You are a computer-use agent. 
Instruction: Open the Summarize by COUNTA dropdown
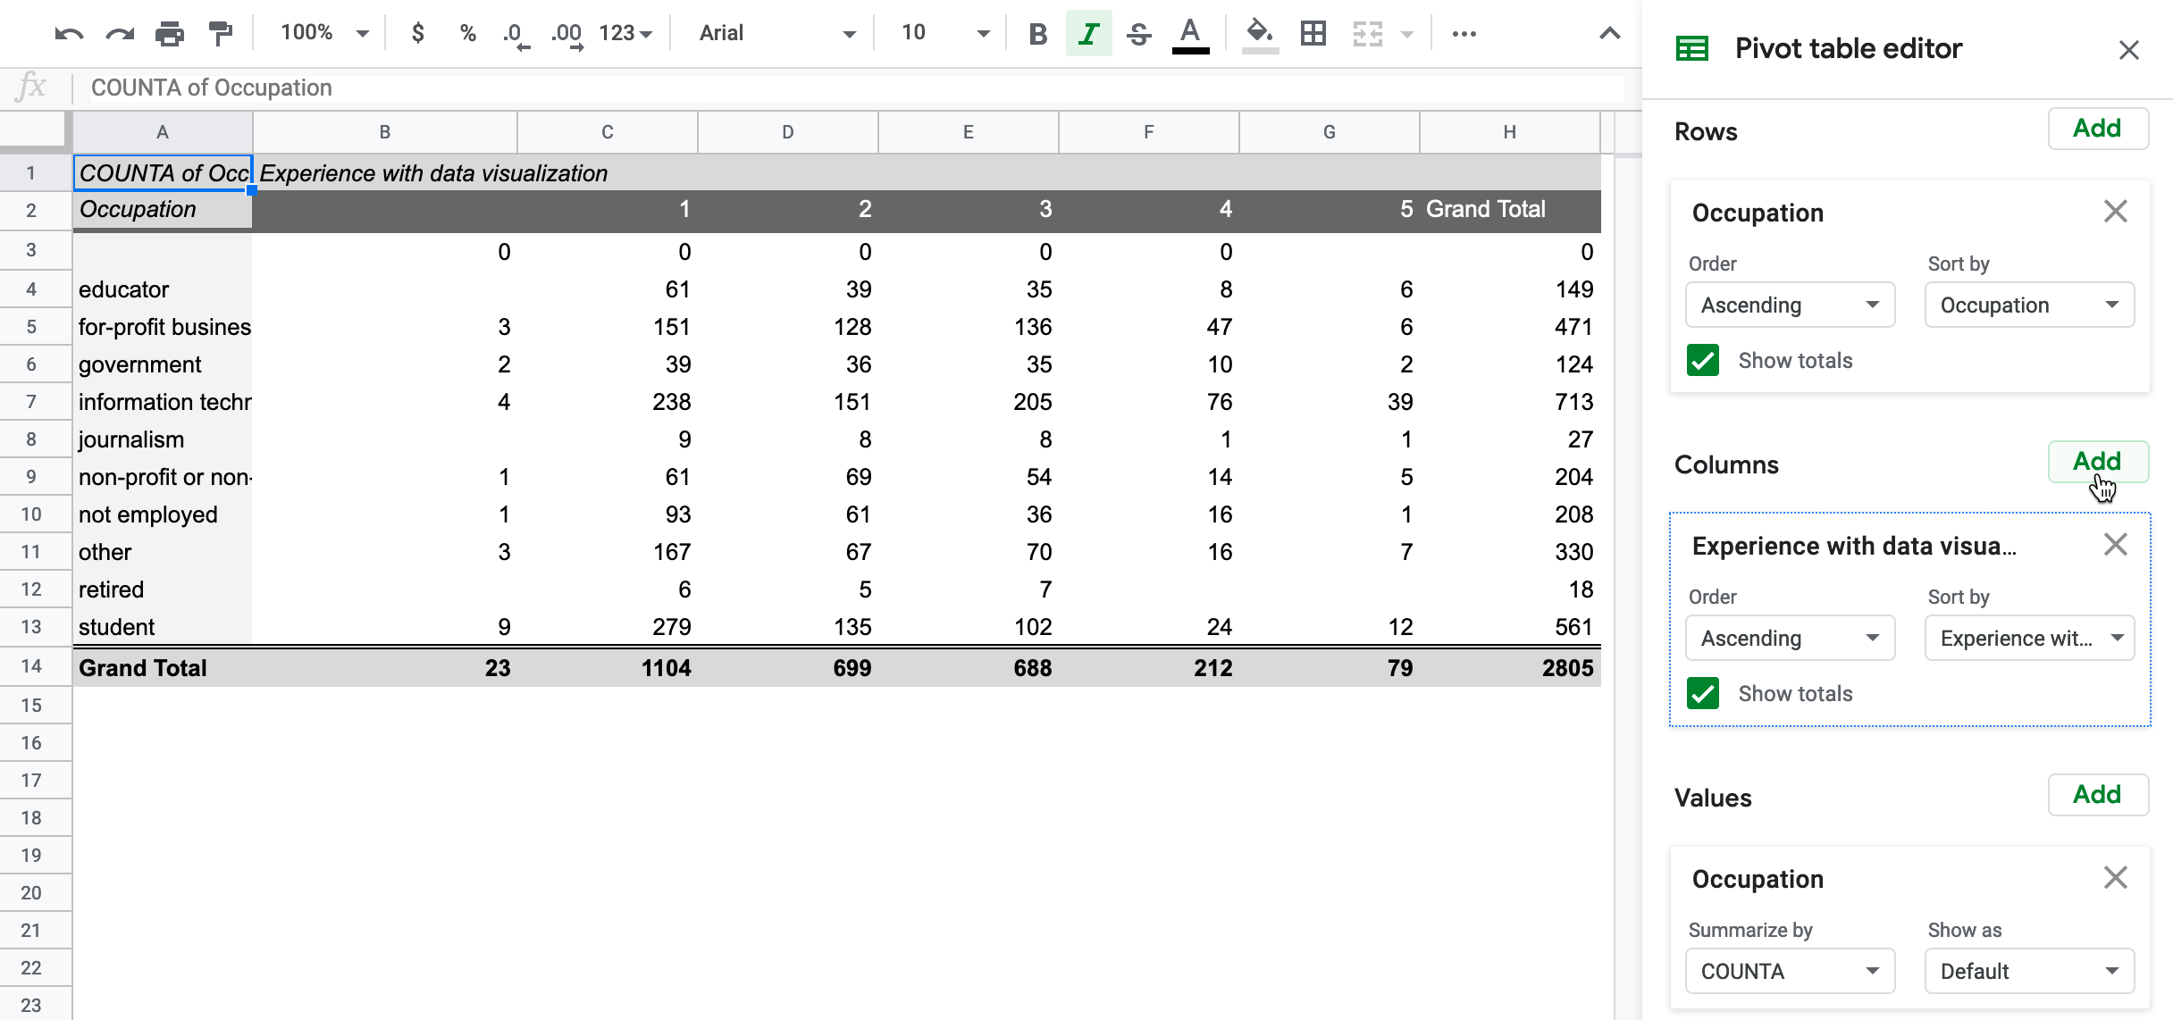tap(1790, 971)
